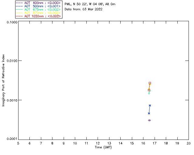This screenshot has width=194, height=155.
Task: Click the x-axis tick label 9
Action: click(64, 143)
